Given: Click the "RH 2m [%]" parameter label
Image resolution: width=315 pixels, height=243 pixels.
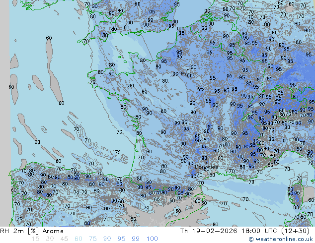Looking at the screenshot, I should click(18, 231).
